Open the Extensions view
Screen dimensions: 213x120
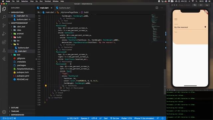[4, 42]
